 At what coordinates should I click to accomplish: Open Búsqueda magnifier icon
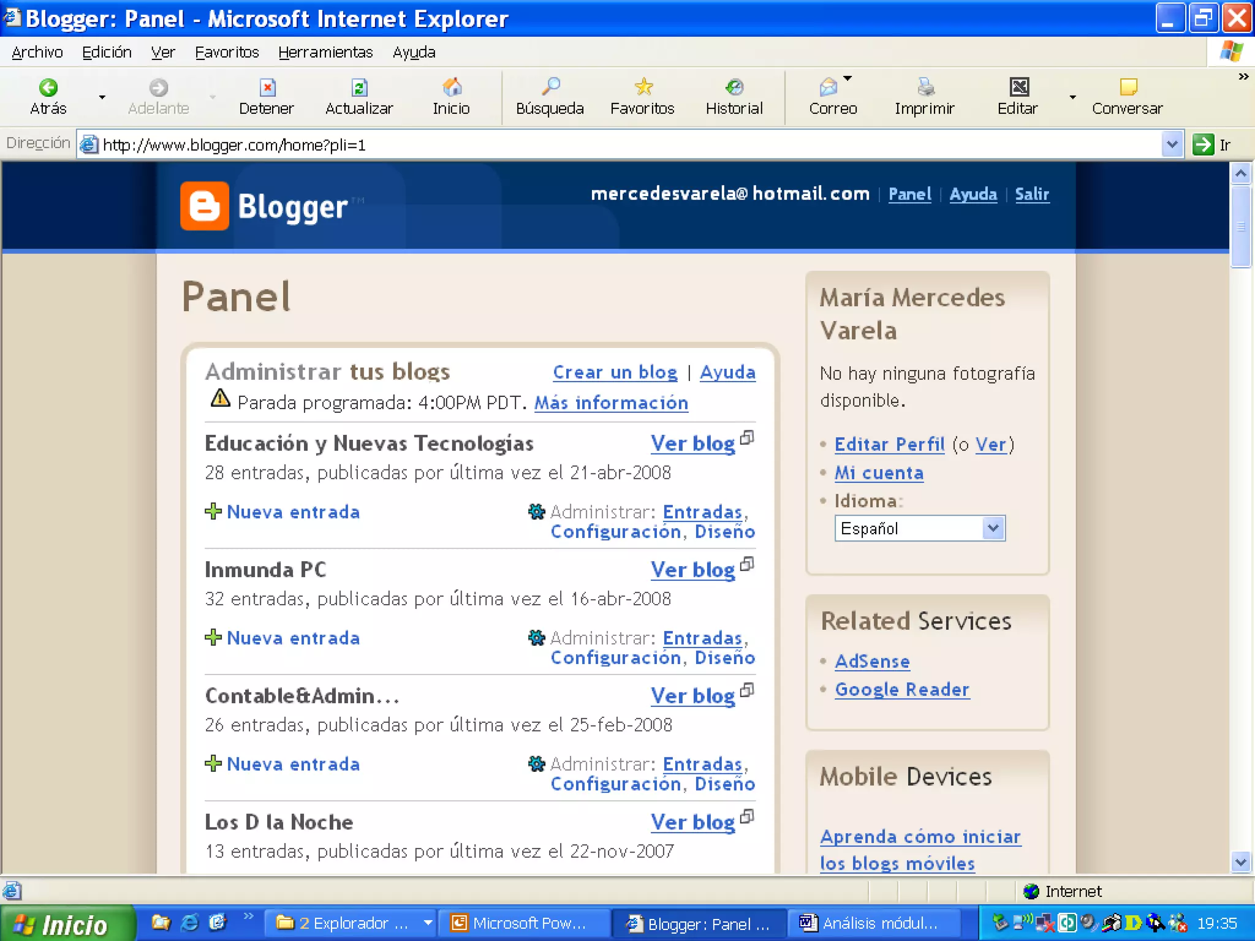(550, 87)
